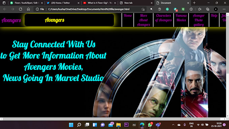229x129 pixels.
Task: Click the yellow Avengers glowing box
Action: coord(69,20)
